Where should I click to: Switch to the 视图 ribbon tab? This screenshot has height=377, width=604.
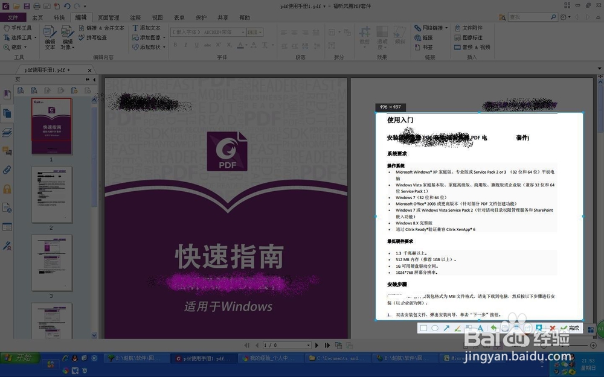157,17
